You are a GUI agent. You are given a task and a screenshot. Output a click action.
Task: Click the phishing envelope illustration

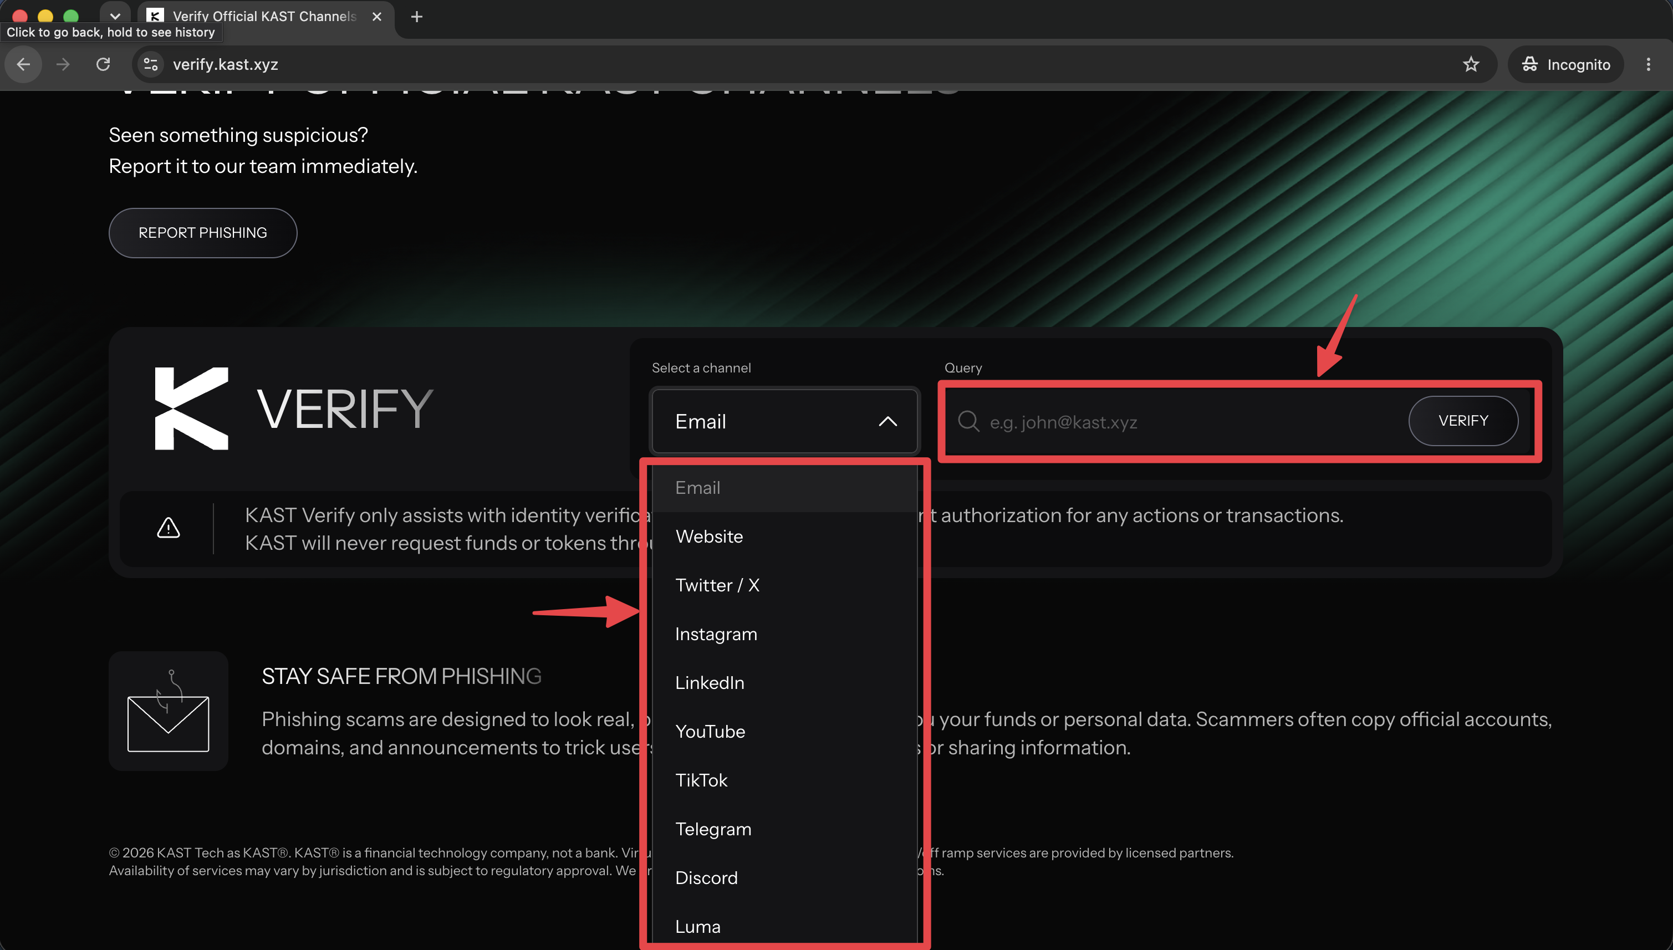169,711
